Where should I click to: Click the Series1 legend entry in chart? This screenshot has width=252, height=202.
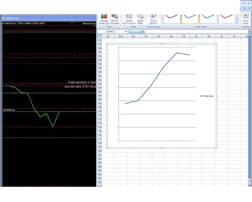pyautogui.click(x=207, y=96)
